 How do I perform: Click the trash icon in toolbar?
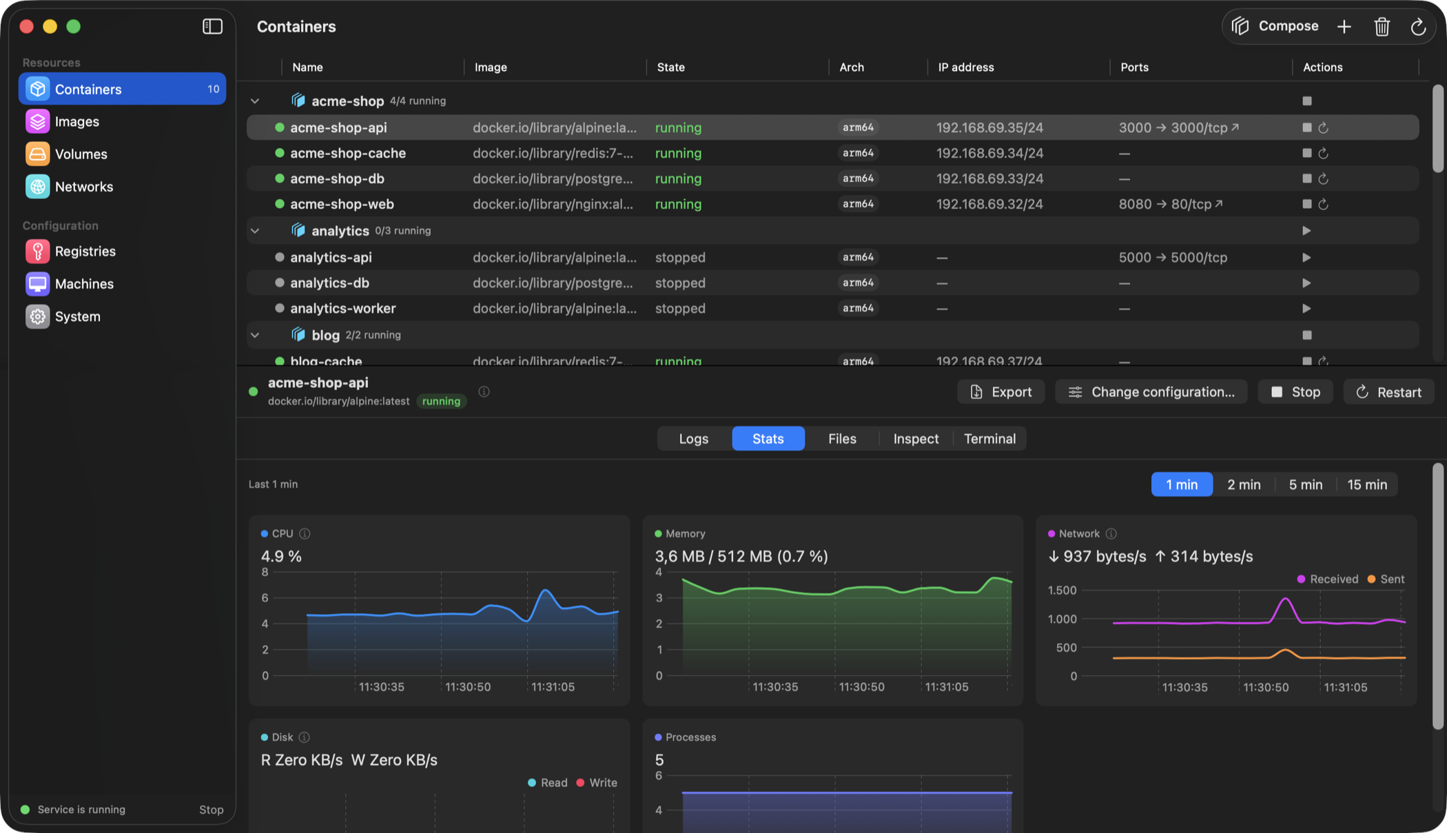coord(1382,26)
